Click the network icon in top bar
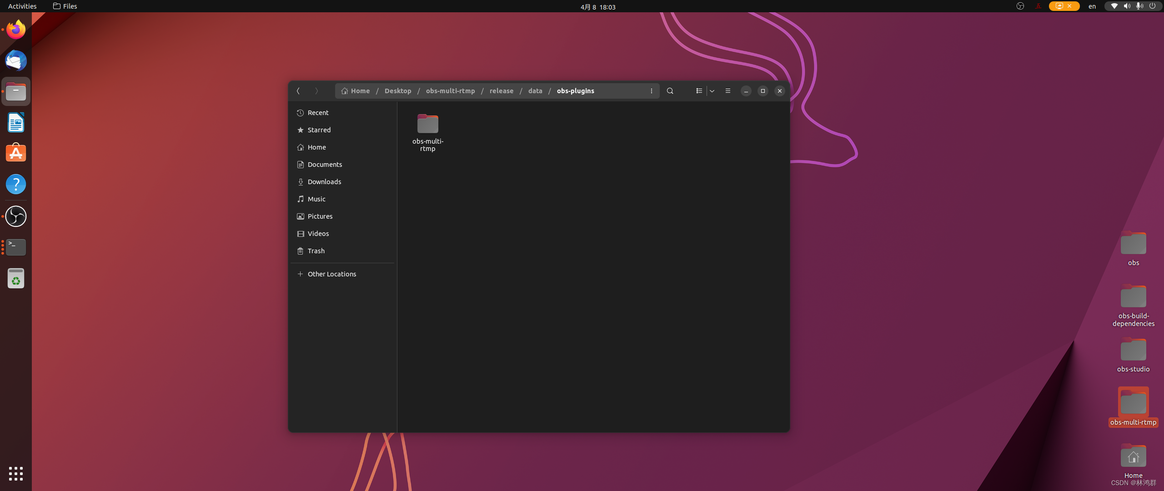The width and height of the screenshot is (1164, 491). [1114, 6]
